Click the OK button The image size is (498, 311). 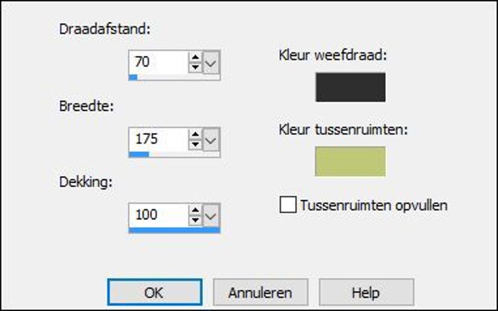pyautogui.click(x=154, y=292)
